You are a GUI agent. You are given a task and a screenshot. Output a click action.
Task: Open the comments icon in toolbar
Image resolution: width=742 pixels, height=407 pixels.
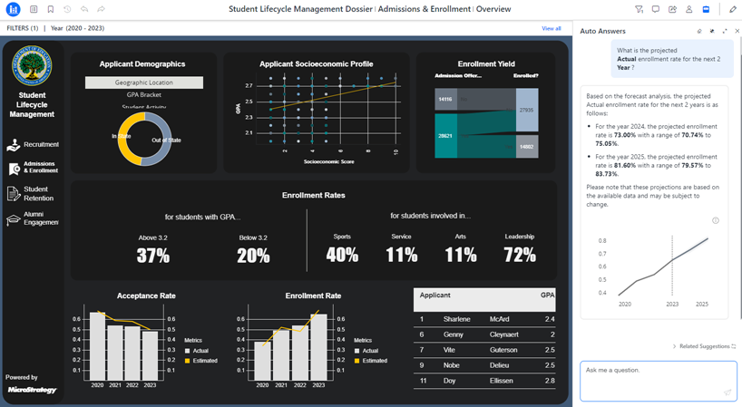coord(656,9)
